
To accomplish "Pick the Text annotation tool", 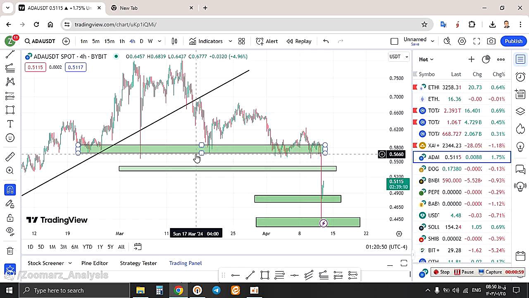I will [x=10, y=124].
